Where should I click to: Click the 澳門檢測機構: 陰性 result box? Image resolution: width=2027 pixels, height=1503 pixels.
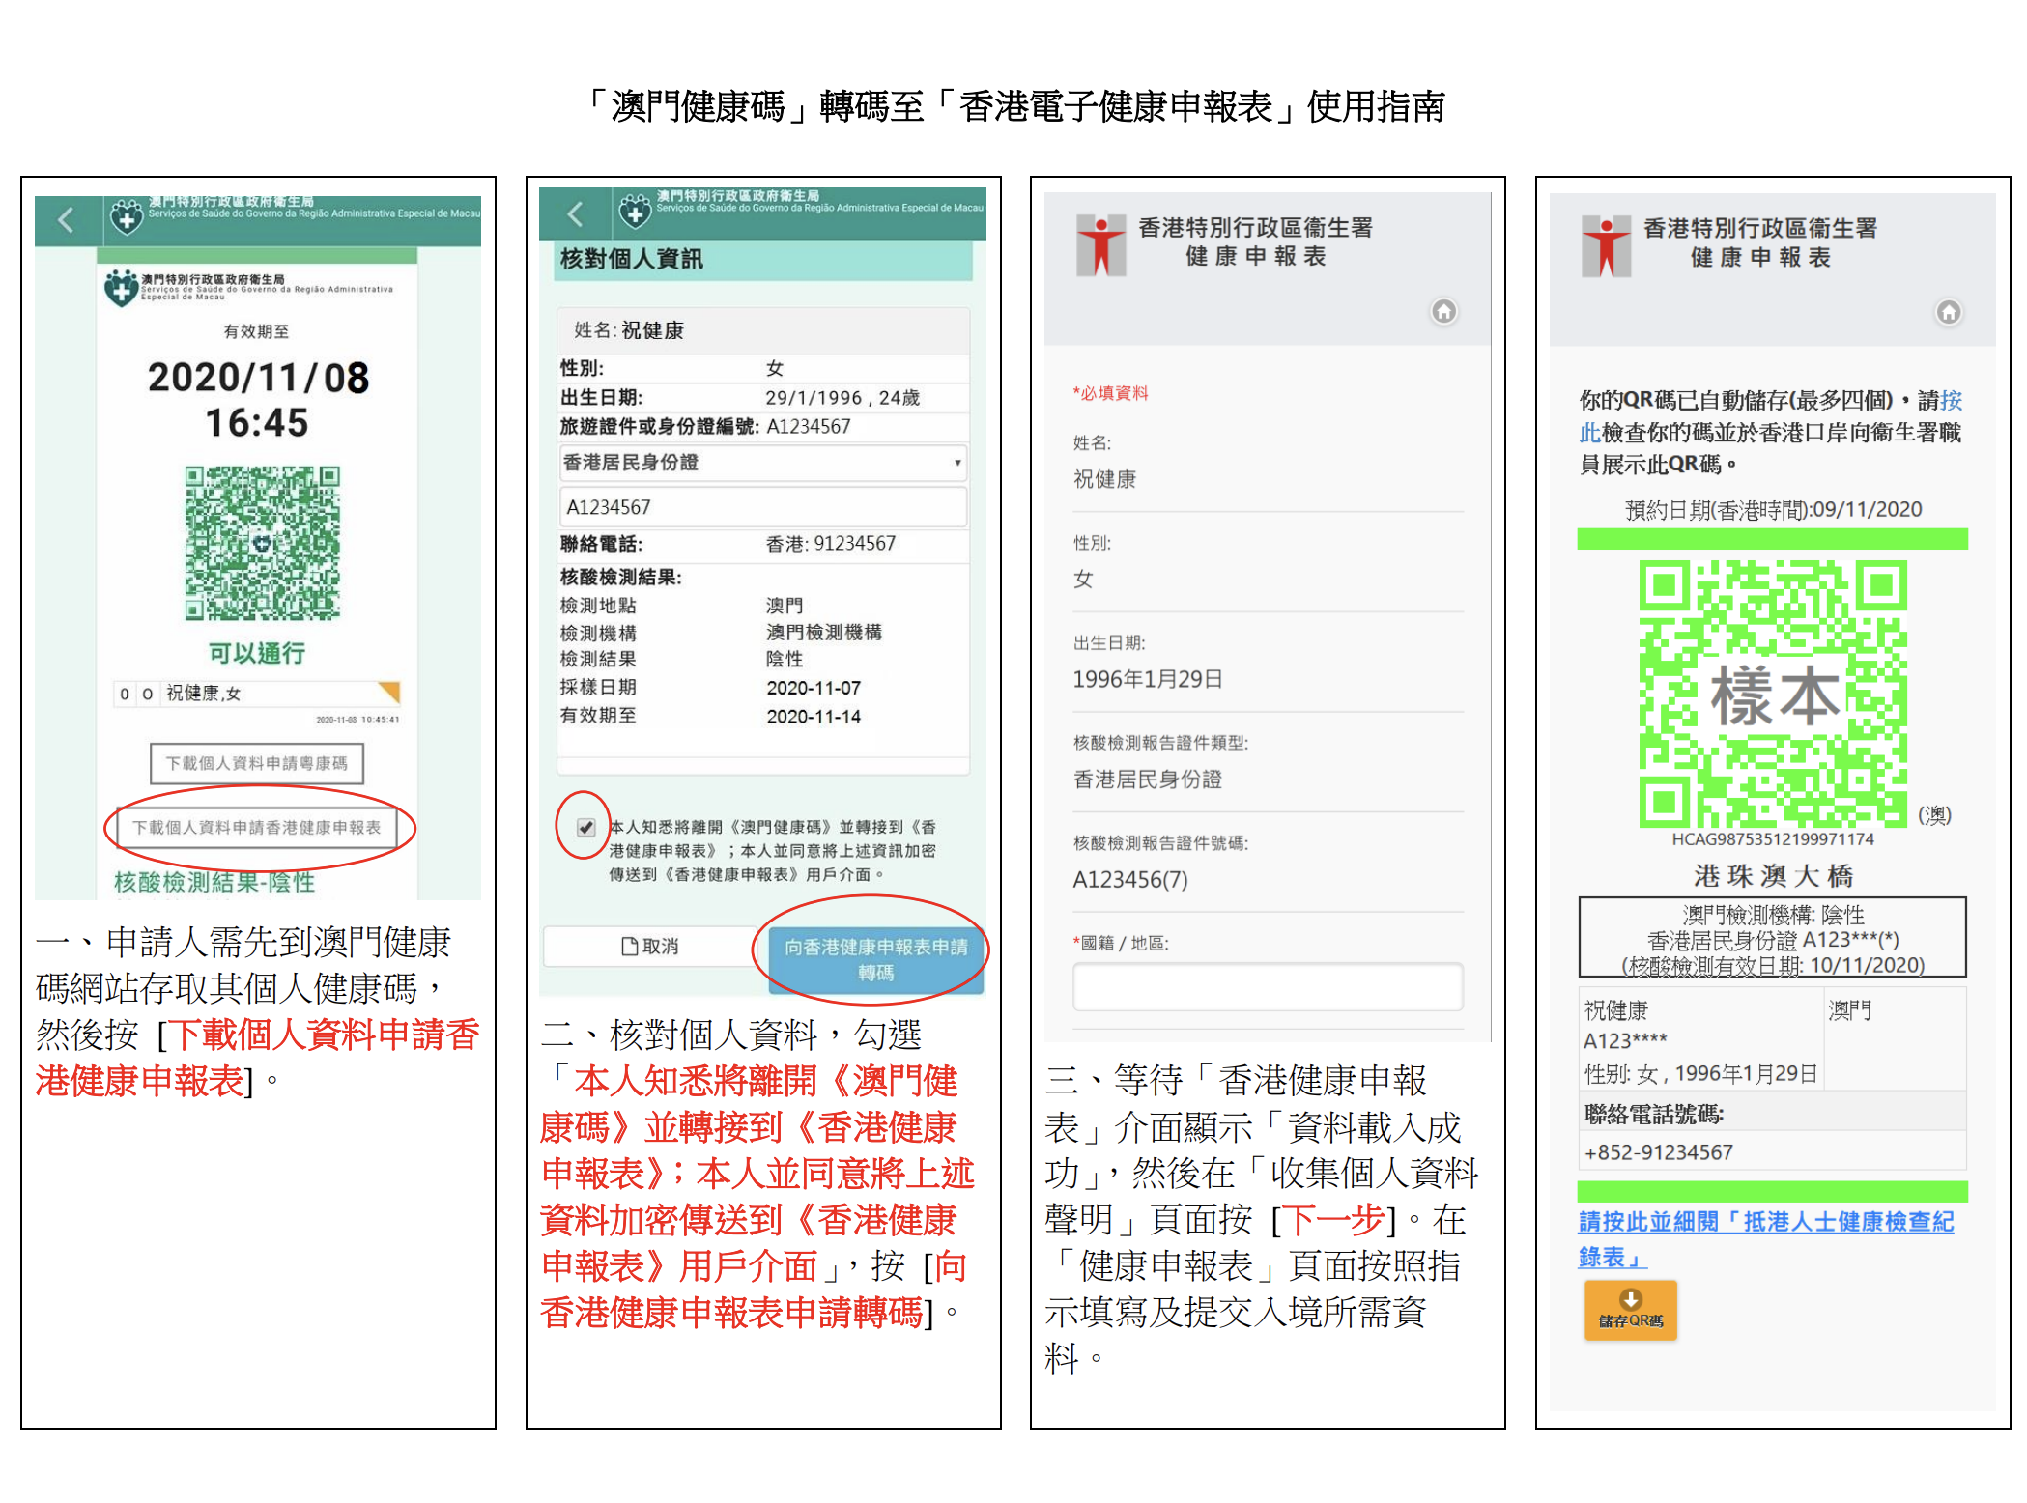click(x=1773, y=938)
